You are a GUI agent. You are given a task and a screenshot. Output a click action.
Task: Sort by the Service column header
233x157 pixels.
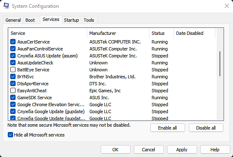click(48, 33)
